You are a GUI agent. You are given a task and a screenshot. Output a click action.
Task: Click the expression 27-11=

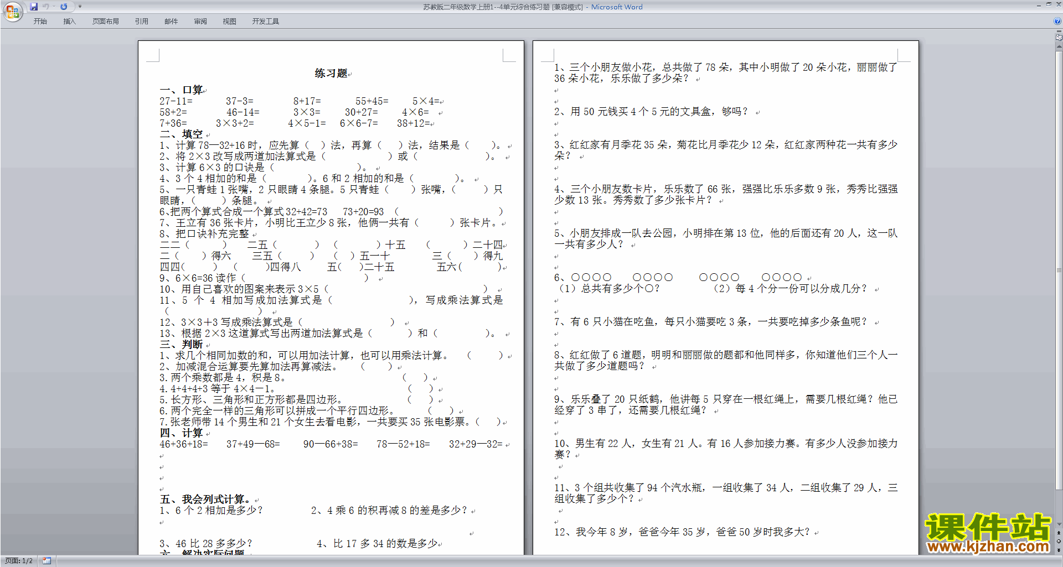tap(176, 101)
